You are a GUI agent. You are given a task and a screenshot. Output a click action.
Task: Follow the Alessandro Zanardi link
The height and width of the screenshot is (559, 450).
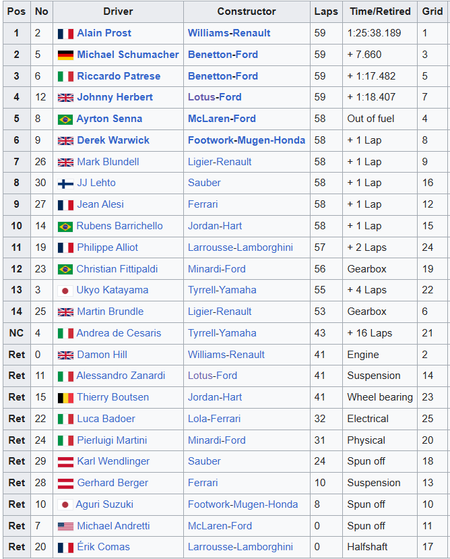tap(121, 376)
